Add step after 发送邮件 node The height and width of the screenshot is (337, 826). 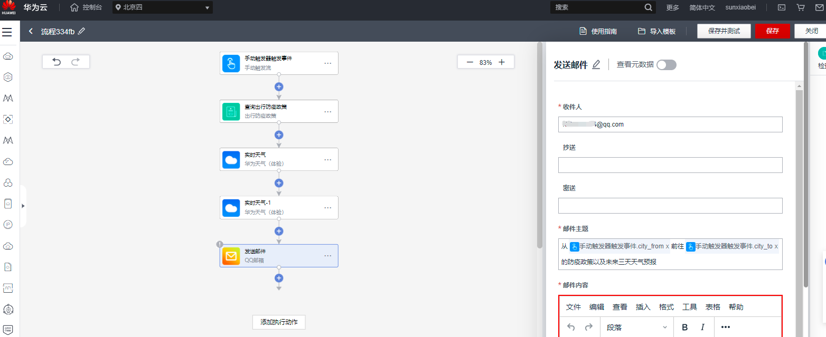pos(279,278)
